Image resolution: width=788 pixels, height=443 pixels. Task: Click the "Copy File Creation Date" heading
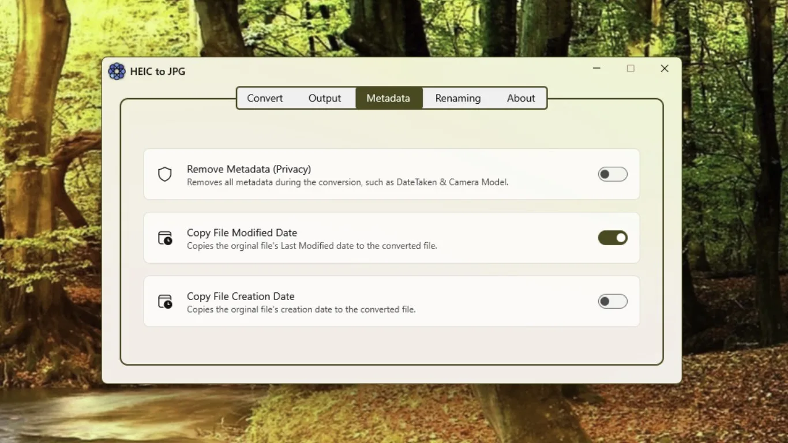[241, 296]
